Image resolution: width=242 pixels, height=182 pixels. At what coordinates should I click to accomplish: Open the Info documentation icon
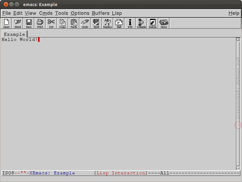tap(130, 23)
